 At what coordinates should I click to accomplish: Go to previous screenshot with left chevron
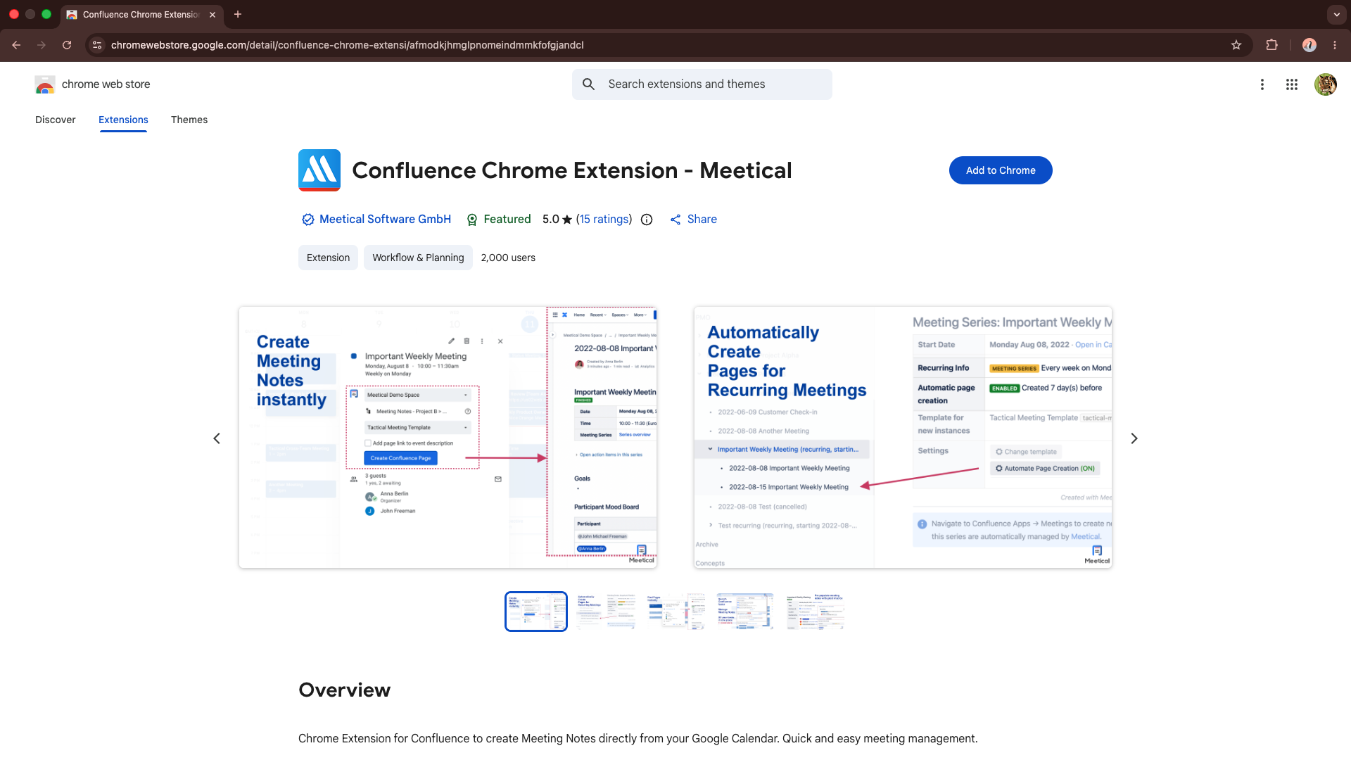(217, 438)
